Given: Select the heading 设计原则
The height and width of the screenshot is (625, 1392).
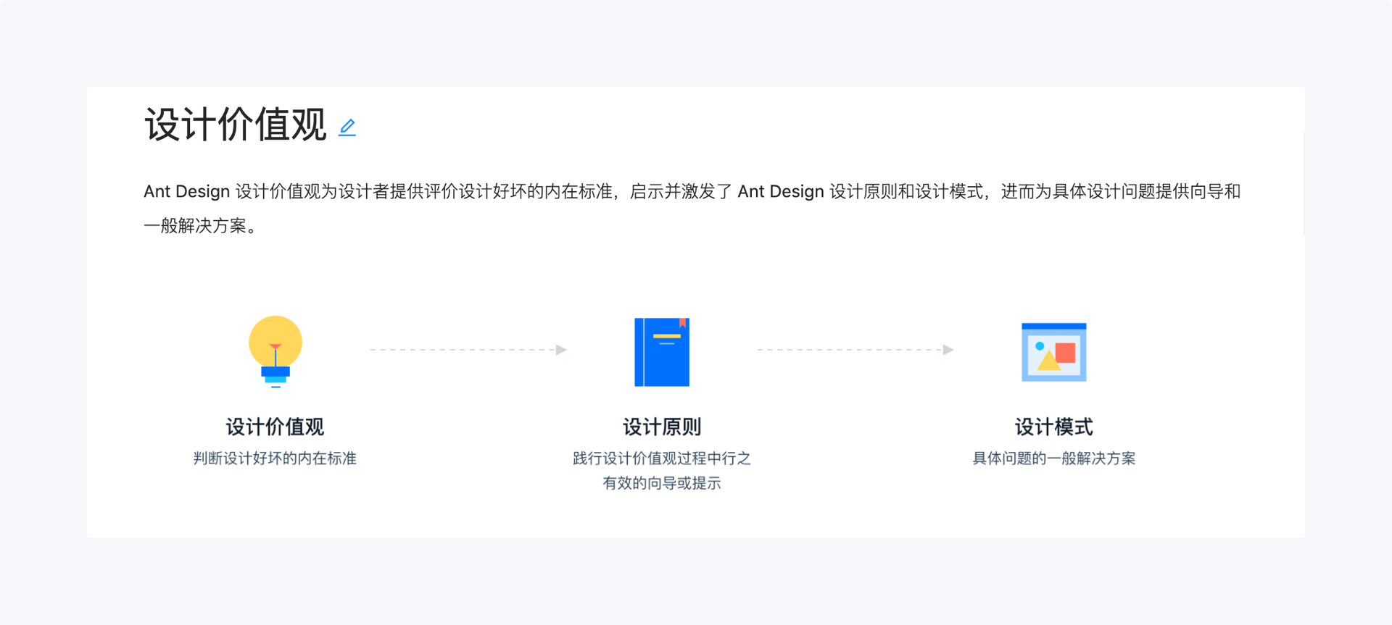Looking at the screenshot, I should click(x=662, y=427).
